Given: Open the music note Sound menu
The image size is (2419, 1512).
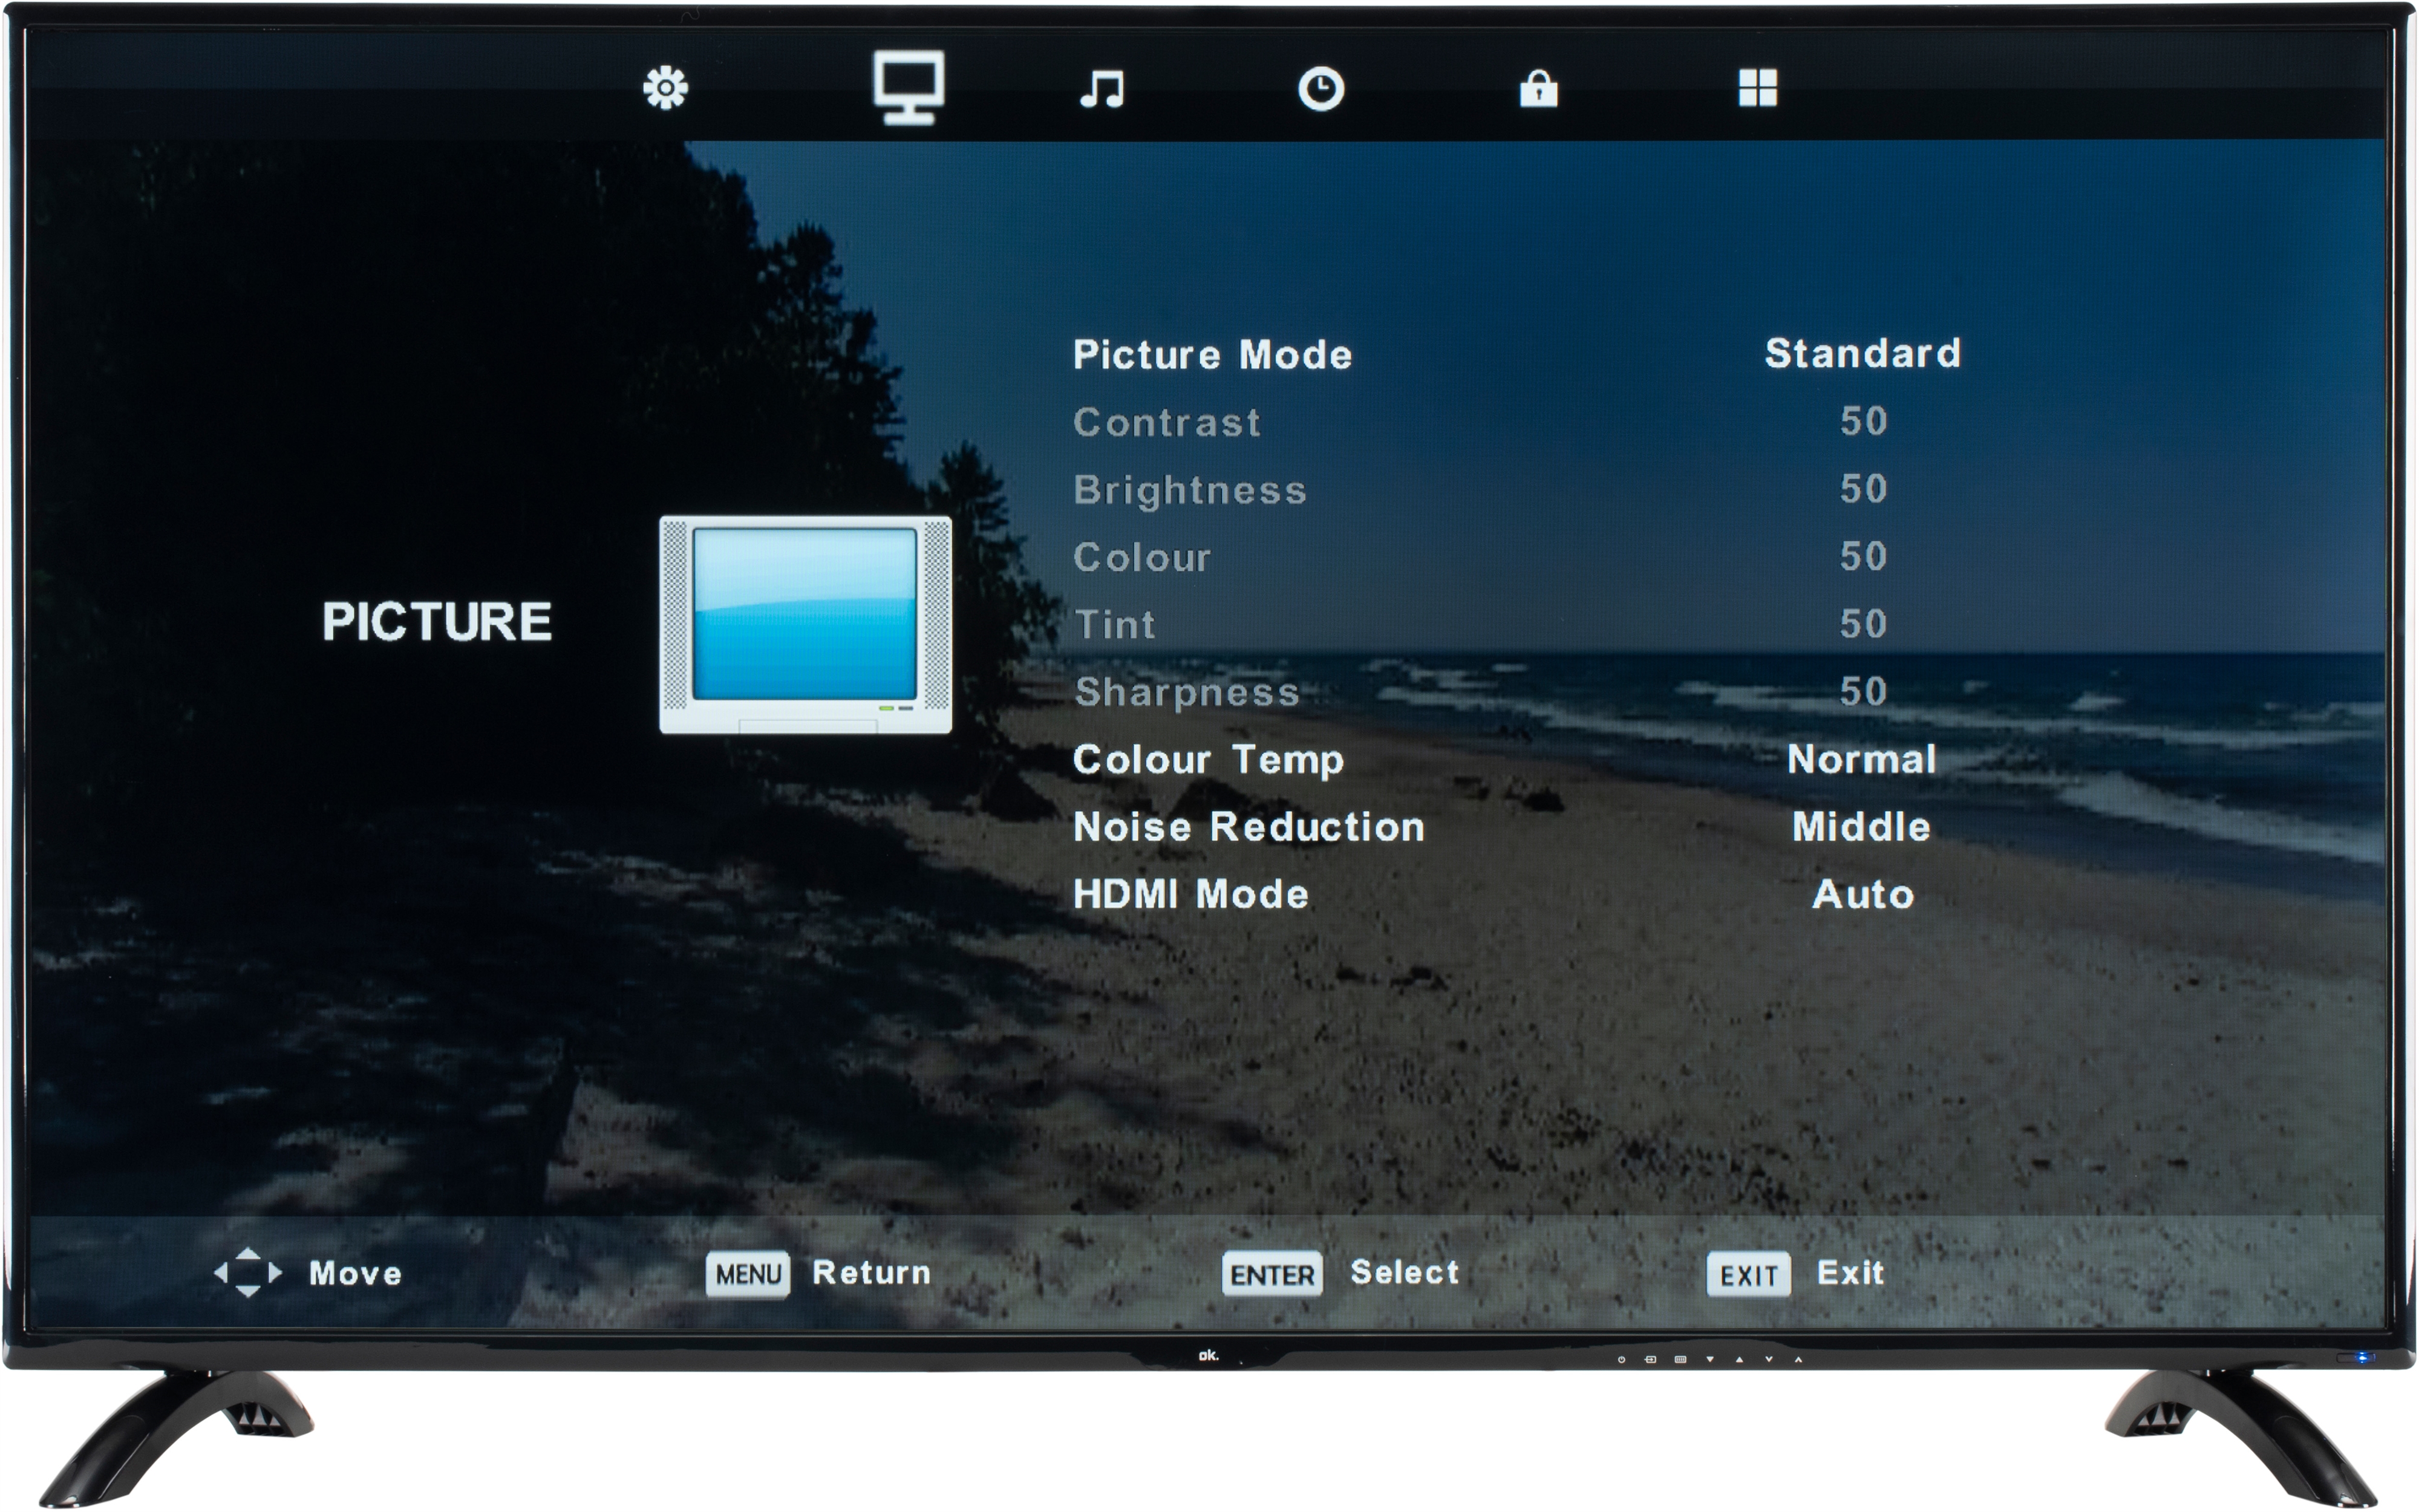Looking at the screenshot, I should 1102,88.
